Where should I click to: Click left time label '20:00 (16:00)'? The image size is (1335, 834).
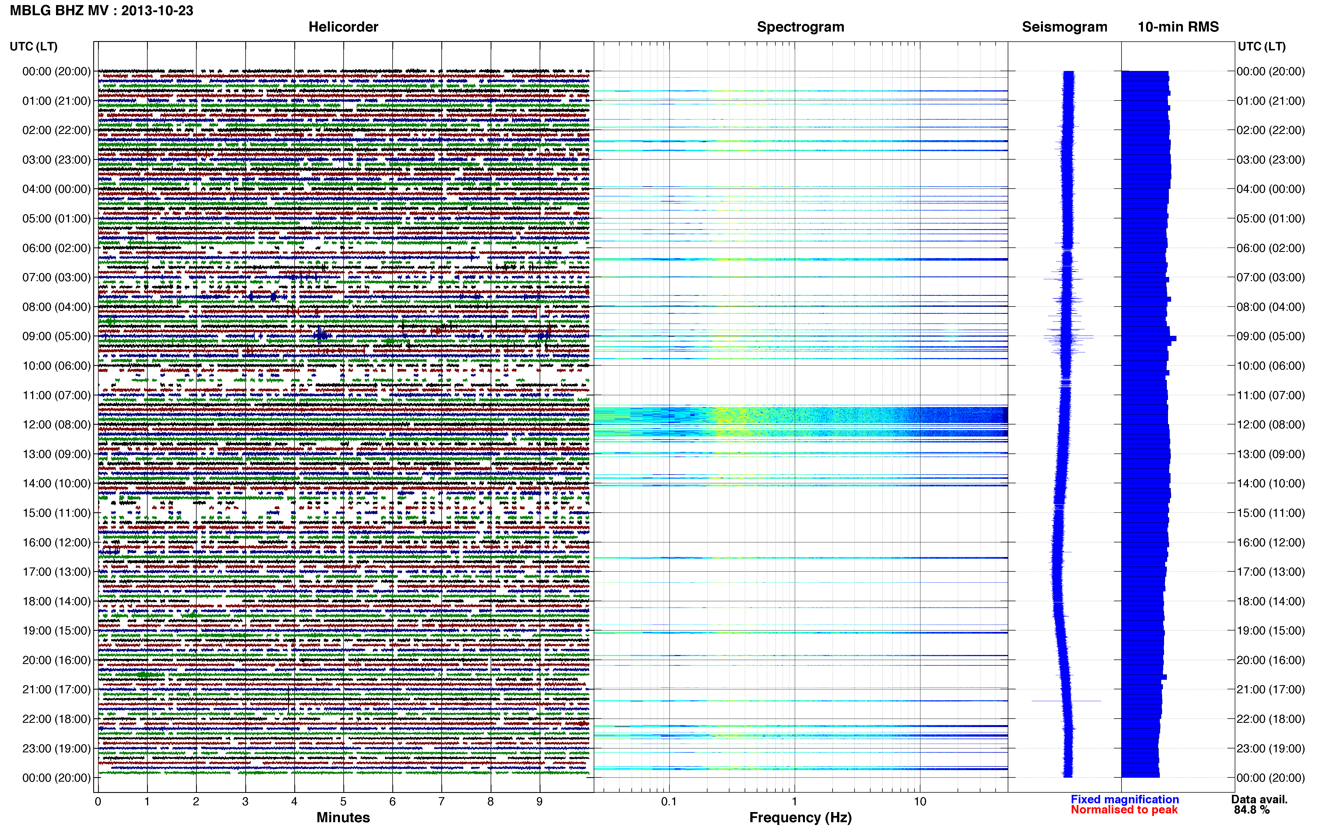[x=56, y=660]
